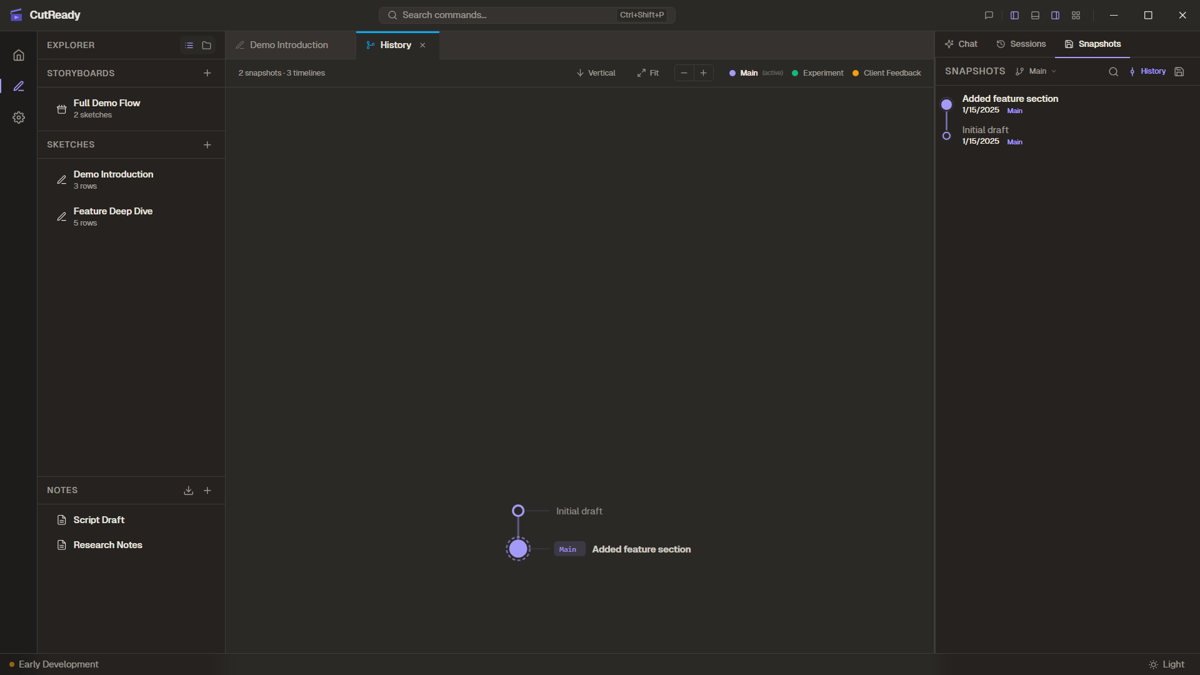Toggle left sidebar panel visibility

tap(1014, 15)
